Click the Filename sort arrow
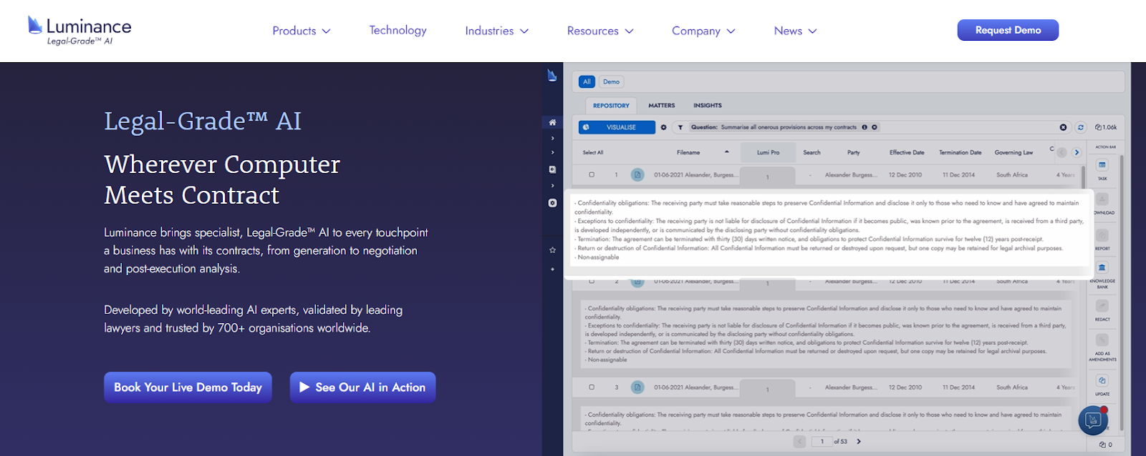The width and height of the screenshot is (1146, 456). click(727, 152)
